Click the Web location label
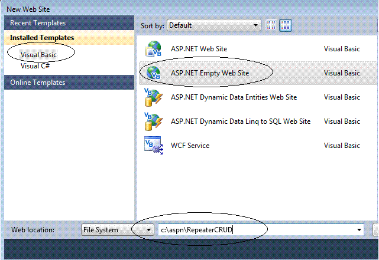 (33, 230)
